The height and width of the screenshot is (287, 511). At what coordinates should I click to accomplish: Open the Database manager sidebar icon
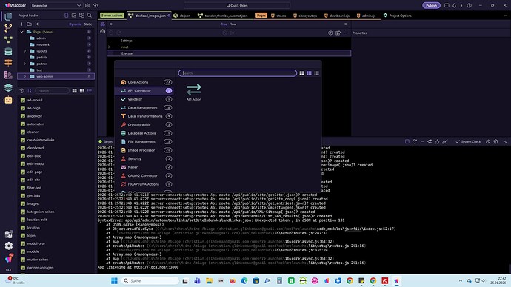click(x=8, y=52)
